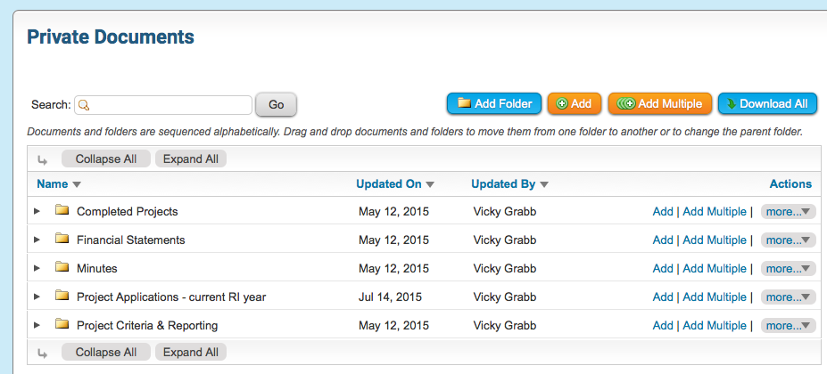
Task: Click the Project Criteria & Reporting folder icon
Action: coord(62,325)
